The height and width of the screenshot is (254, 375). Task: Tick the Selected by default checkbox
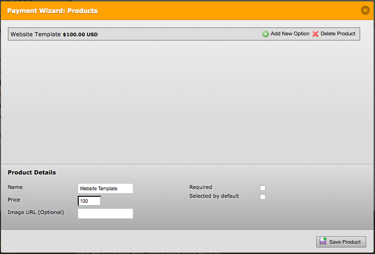pyautogui.click(x=263, y=197)
